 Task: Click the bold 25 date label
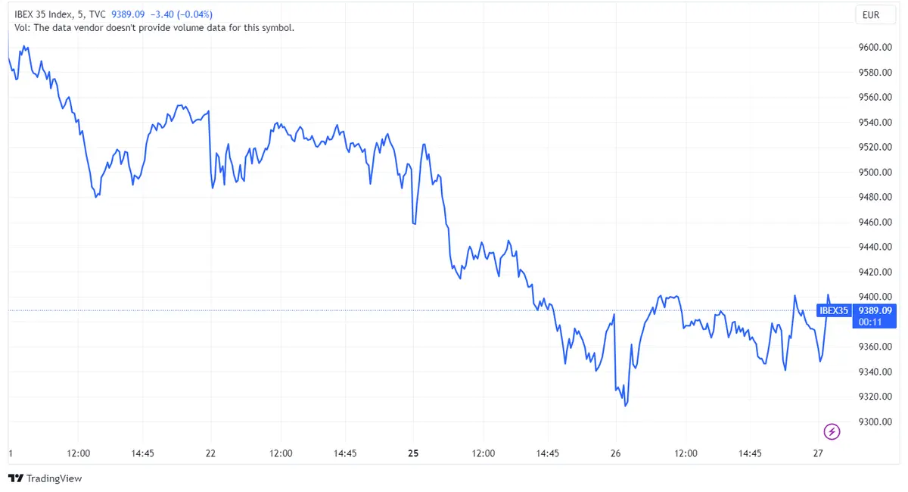tap(412, 453)
